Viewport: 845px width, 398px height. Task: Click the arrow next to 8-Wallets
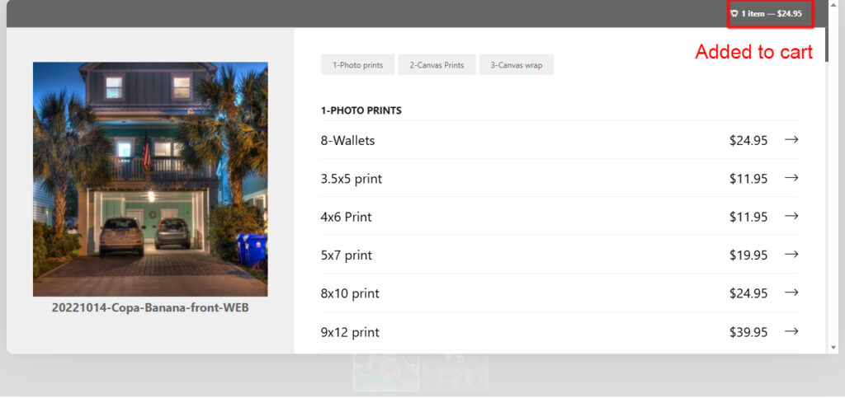pos(791,140)
